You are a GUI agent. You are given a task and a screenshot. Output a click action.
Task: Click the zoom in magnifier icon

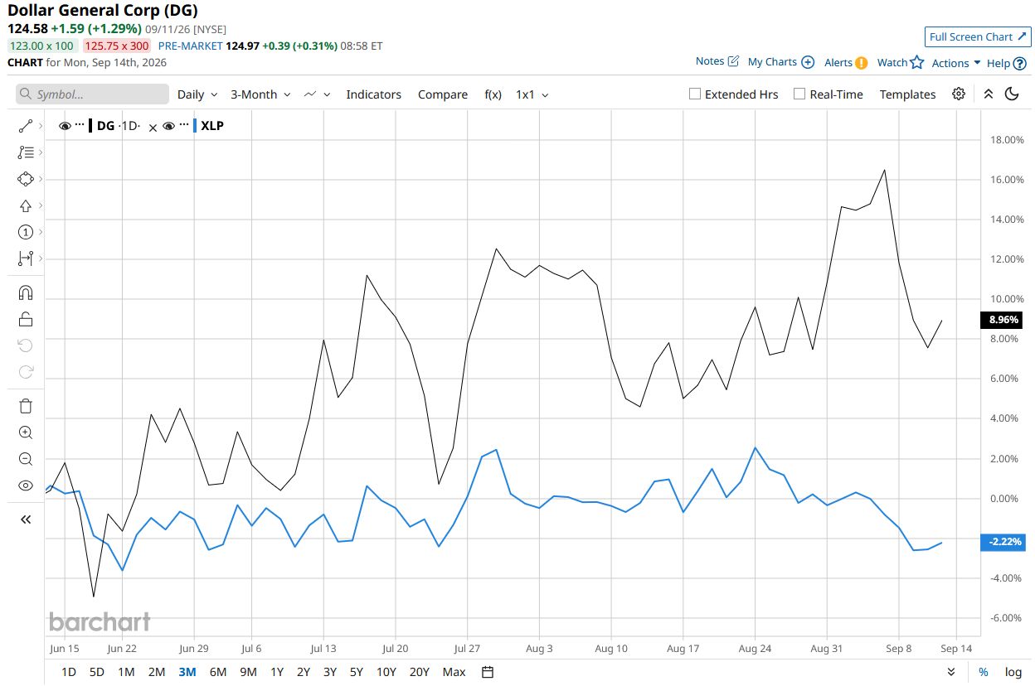click(25, 432)
